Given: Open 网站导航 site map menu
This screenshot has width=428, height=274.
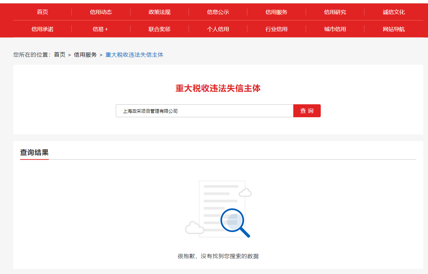Looking at the screenshot, I should 394,29.
